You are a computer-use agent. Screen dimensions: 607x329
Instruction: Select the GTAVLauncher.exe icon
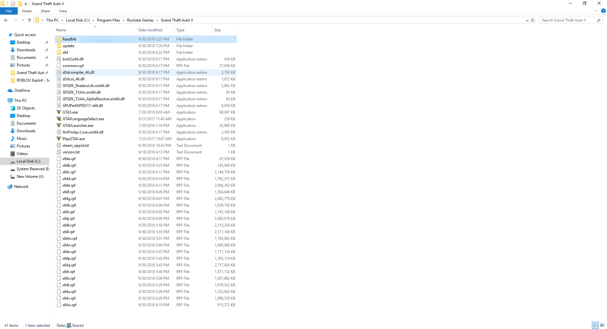59,126
